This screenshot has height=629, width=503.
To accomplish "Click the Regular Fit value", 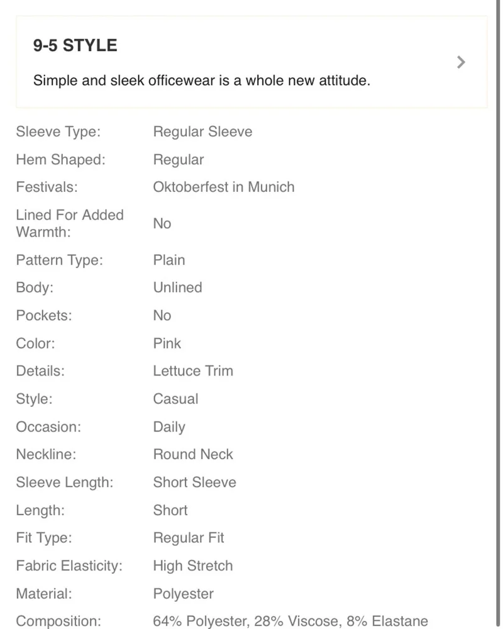I will [189, 538].
